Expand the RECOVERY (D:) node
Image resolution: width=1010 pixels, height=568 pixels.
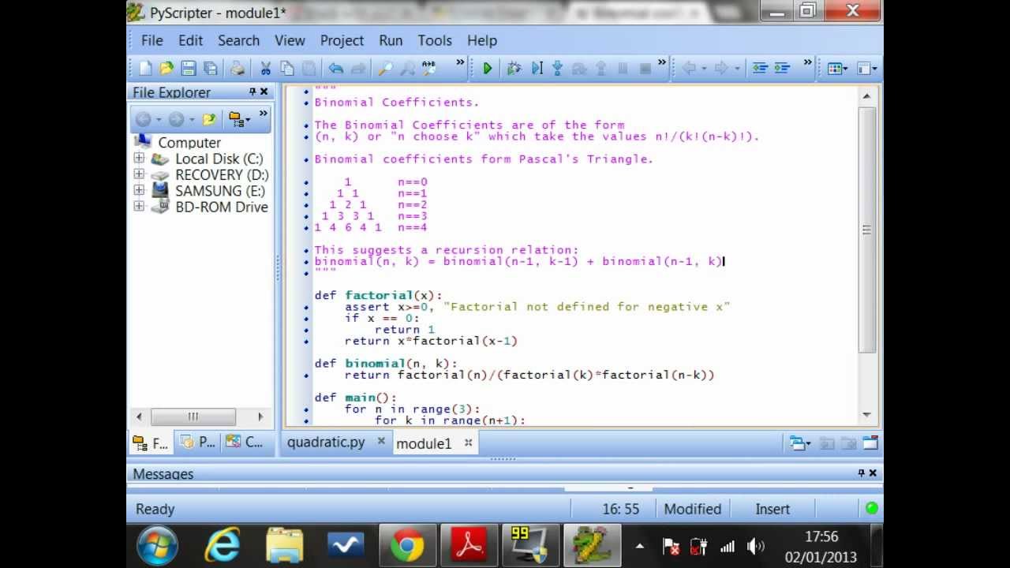pos(139,174)
